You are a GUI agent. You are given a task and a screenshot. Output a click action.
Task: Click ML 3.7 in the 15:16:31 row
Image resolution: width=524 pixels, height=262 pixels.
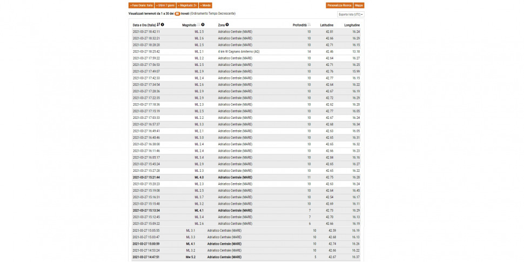[x=199, y=197]
